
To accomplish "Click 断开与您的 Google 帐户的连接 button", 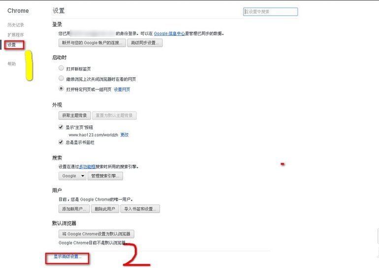I will tap(92, 43).
